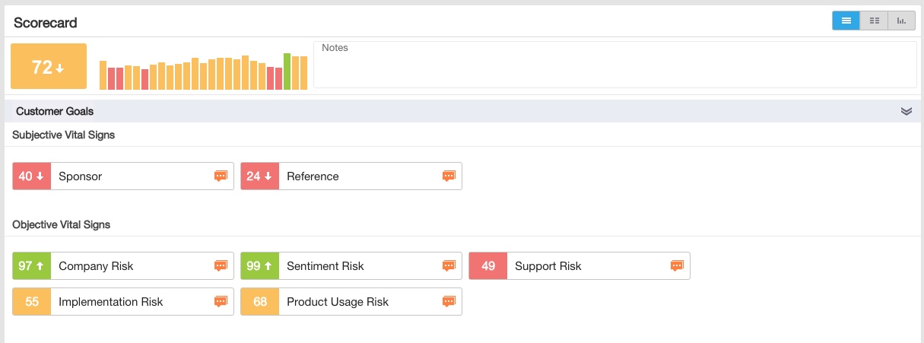Switch to list view layout

(846, 21)
